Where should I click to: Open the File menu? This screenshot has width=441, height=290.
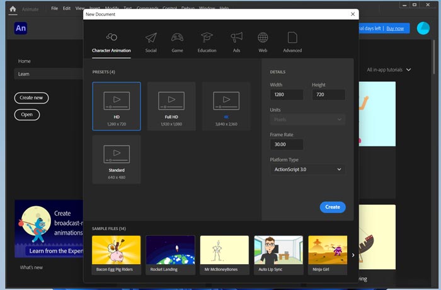(55, 8)
